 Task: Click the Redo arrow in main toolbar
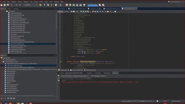(x=20, y=5)
